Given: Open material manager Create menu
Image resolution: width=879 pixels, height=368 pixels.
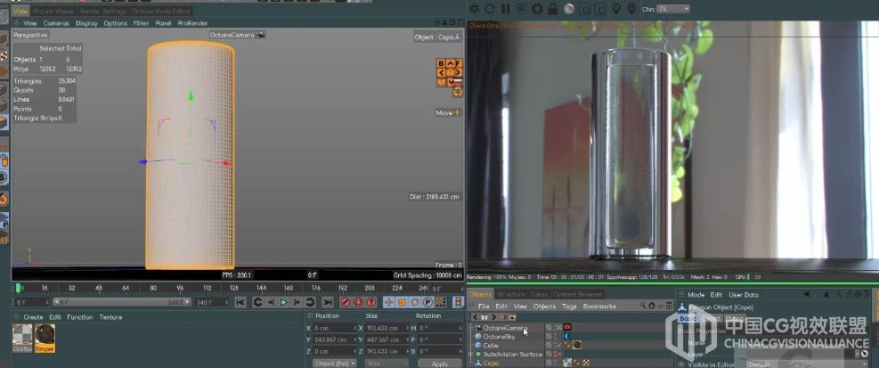Looking at the screenshot, I should [x=33, y=317].
